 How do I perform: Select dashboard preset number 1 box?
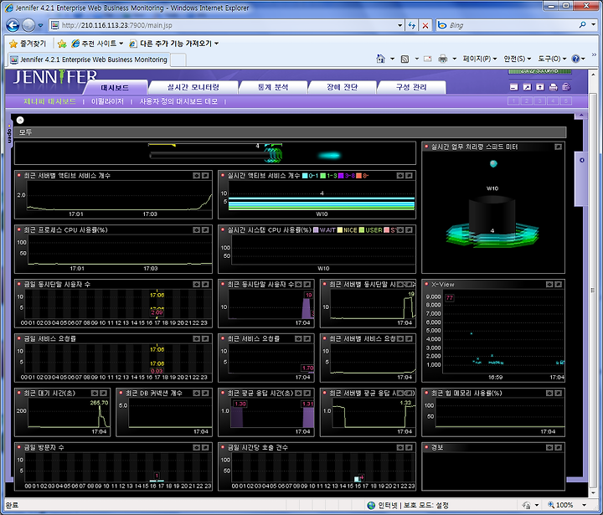(x=513, y=101)
